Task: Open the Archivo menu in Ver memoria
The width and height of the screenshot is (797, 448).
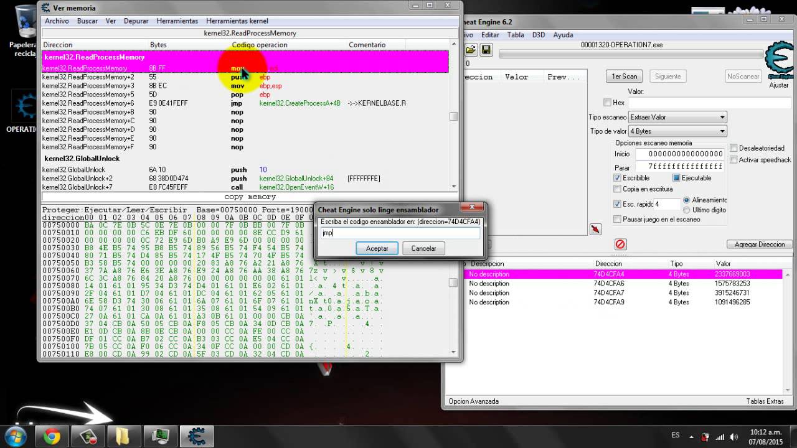Action: (x=57, y=21)
